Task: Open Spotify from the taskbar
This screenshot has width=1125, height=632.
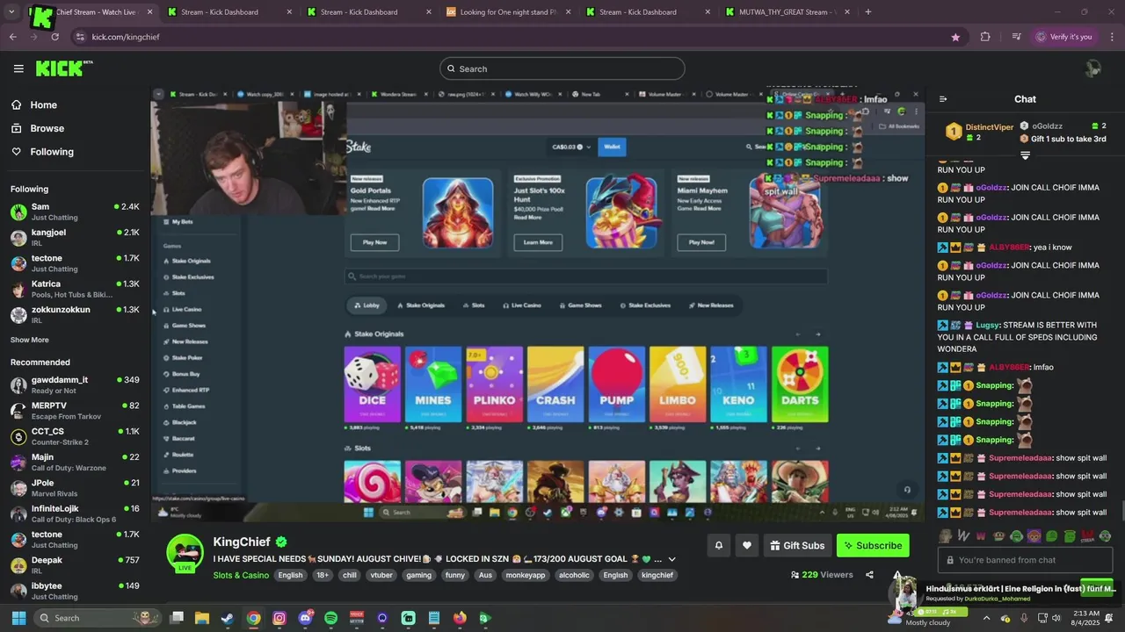Action: [330, 618]
